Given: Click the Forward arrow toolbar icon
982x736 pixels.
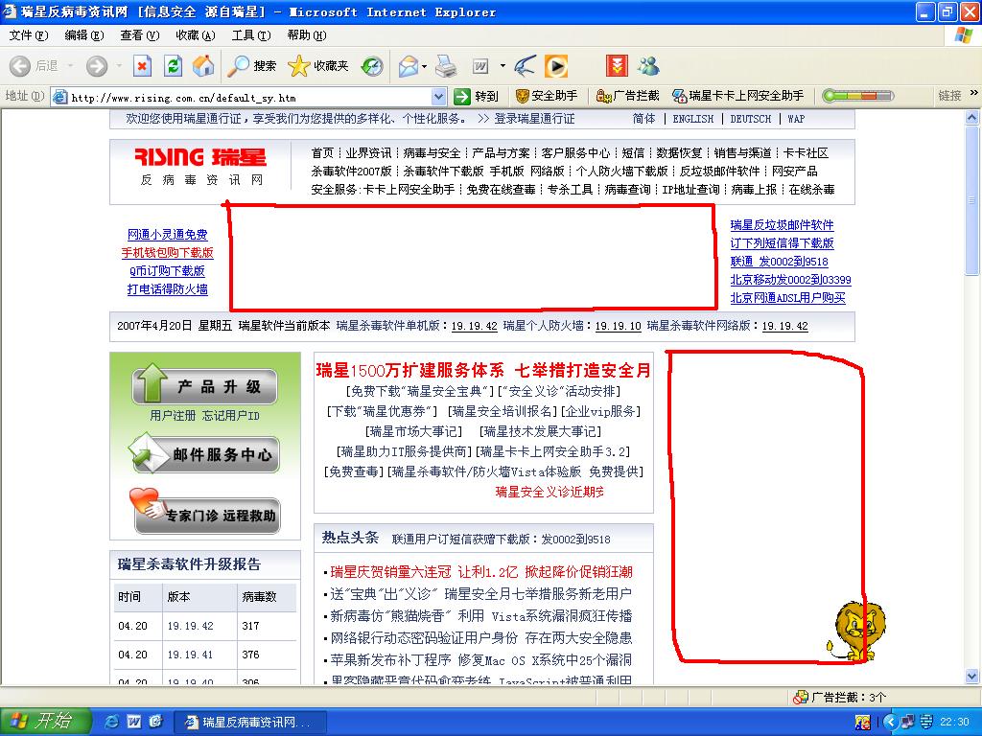Looking at the screenshot, I should pos(97,66).
